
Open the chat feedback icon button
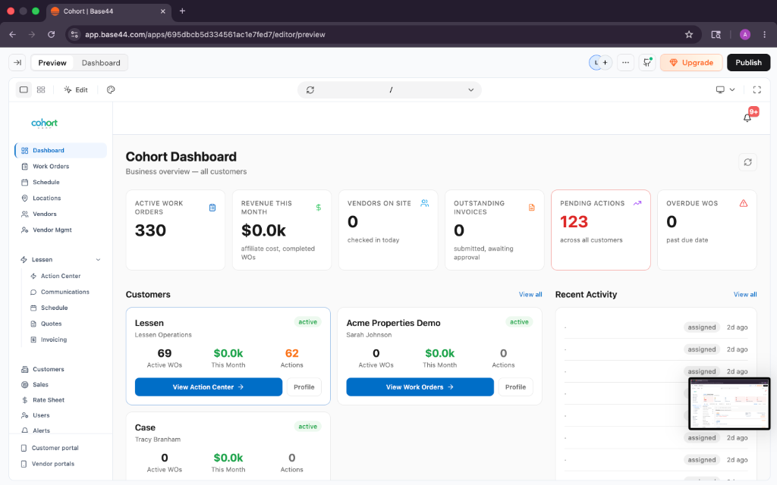point(647,62)
